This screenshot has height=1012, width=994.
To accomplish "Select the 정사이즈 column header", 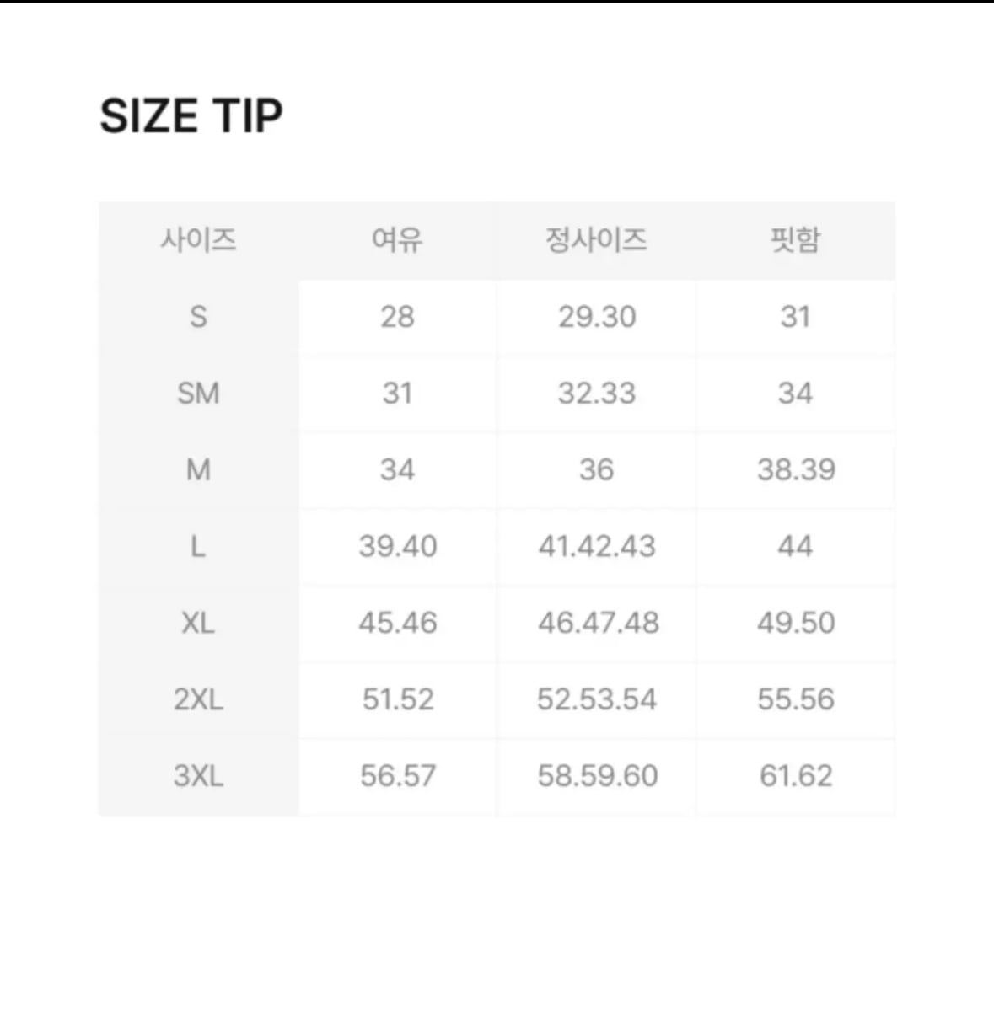I will tap(596, 241).
